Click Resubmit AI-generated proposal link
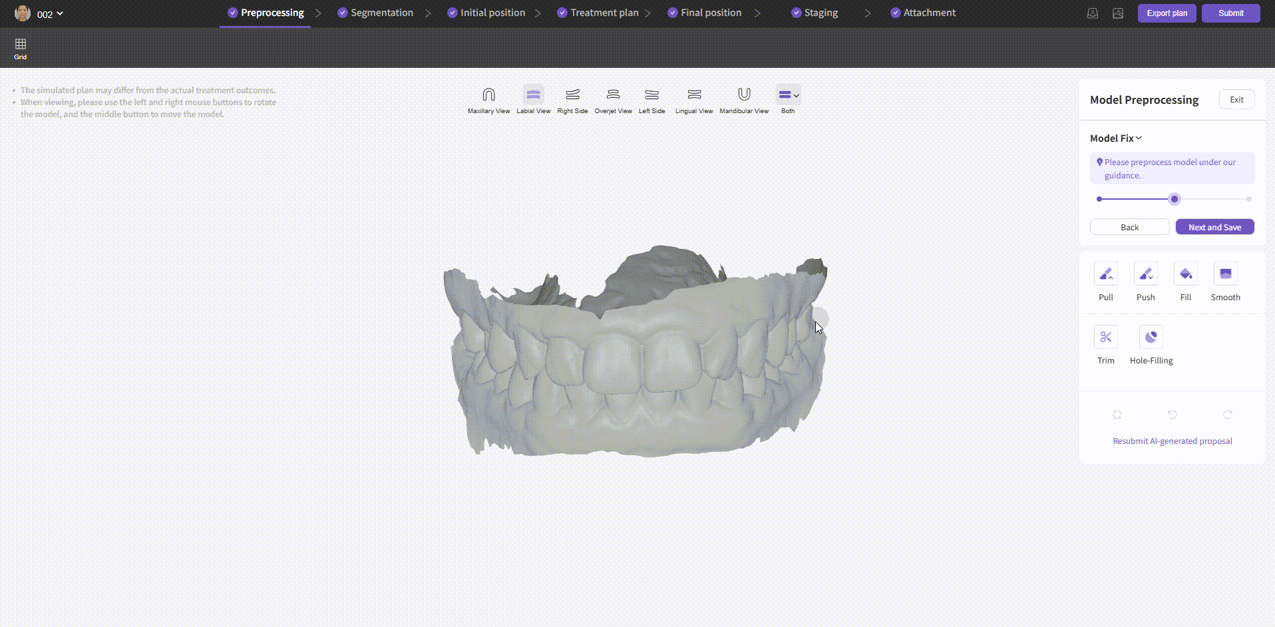The width and height of the screenshot is (1275, 627). click(x=1173, y=441)
